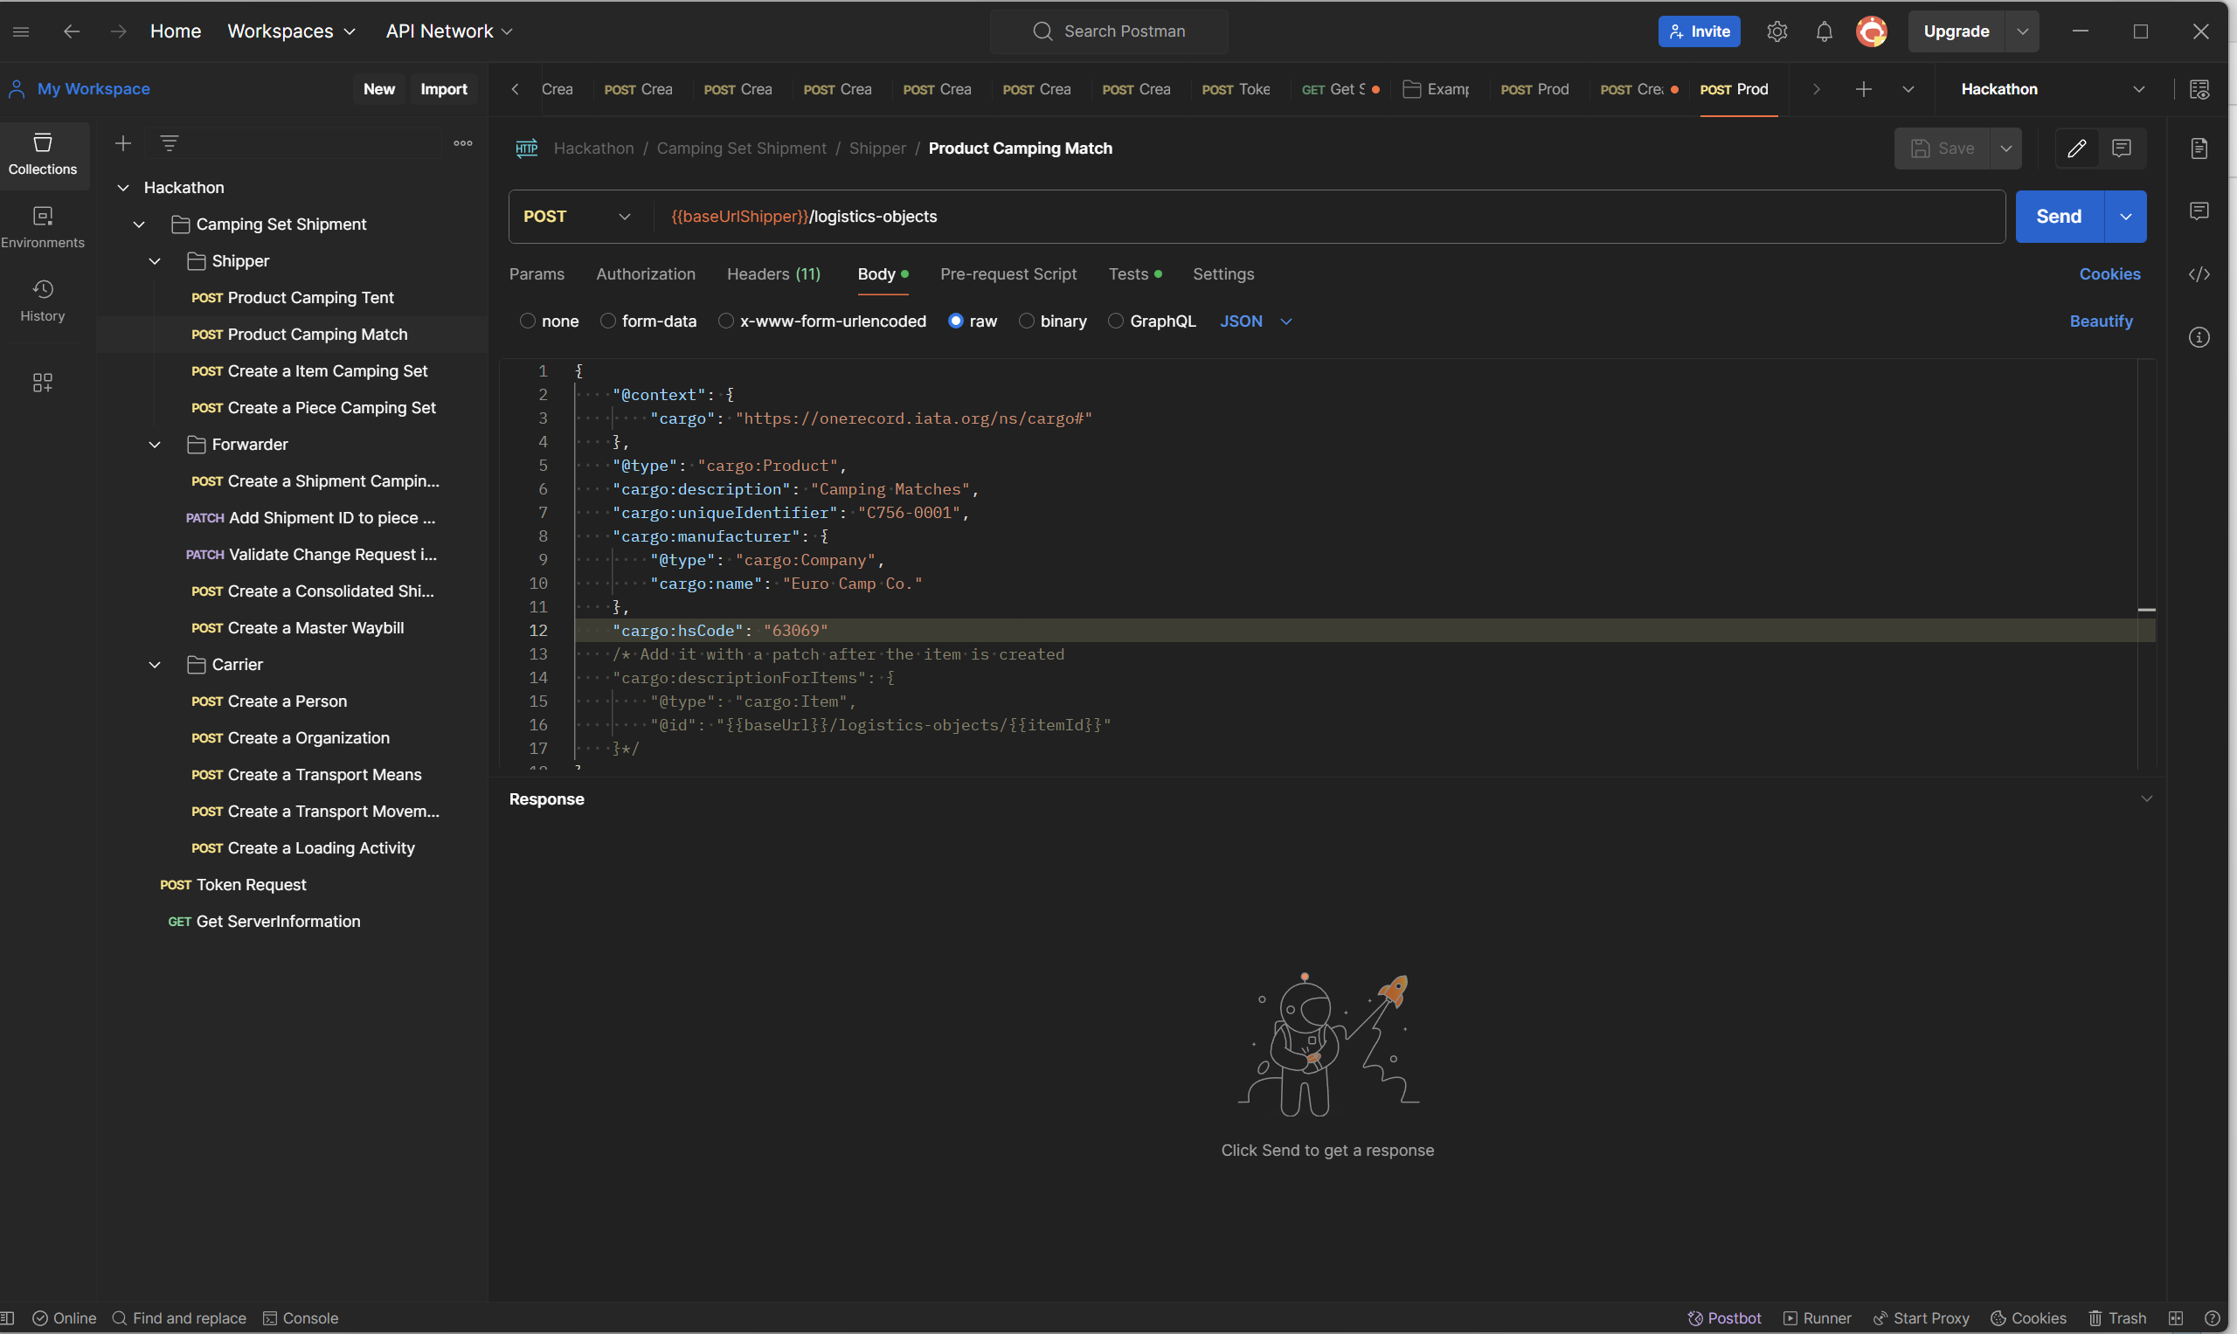
Task: Switch to the Pre-request Script tab
Action: click(x=1008, y=274)
